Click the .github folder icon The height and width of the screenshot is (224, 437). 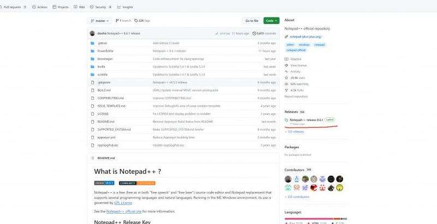(x=92, y=43)
